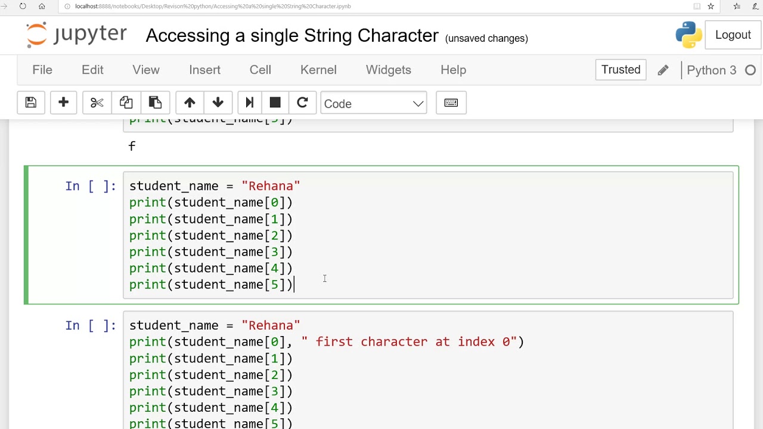Reload the browser page

[23, 6]
